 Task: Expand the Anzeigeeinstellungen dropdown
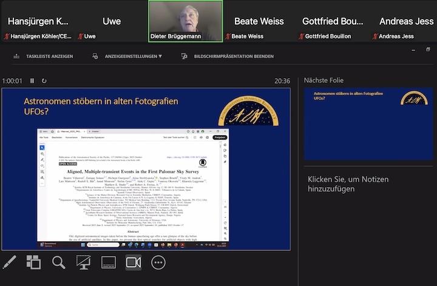[128, 56]
